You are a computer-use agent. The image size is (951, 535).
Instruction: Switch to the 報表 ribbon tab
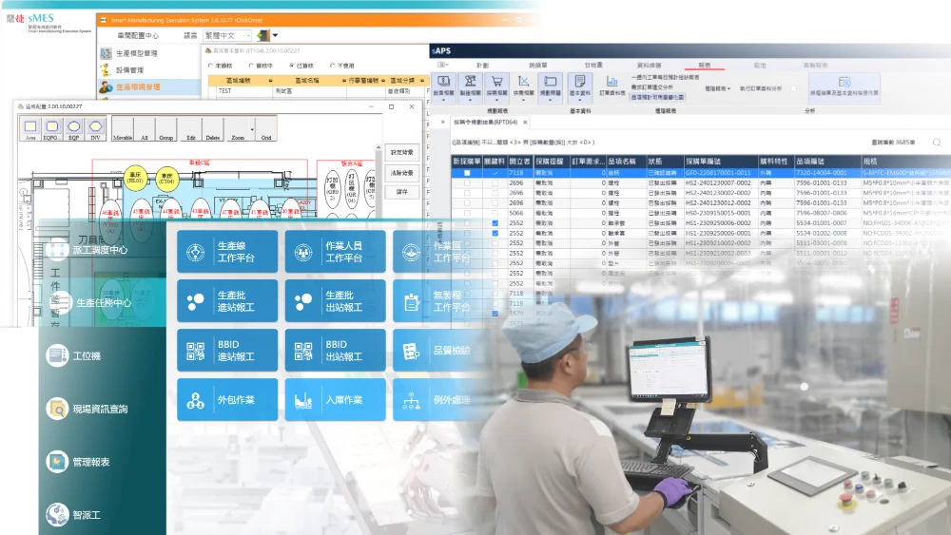[704, 65]
